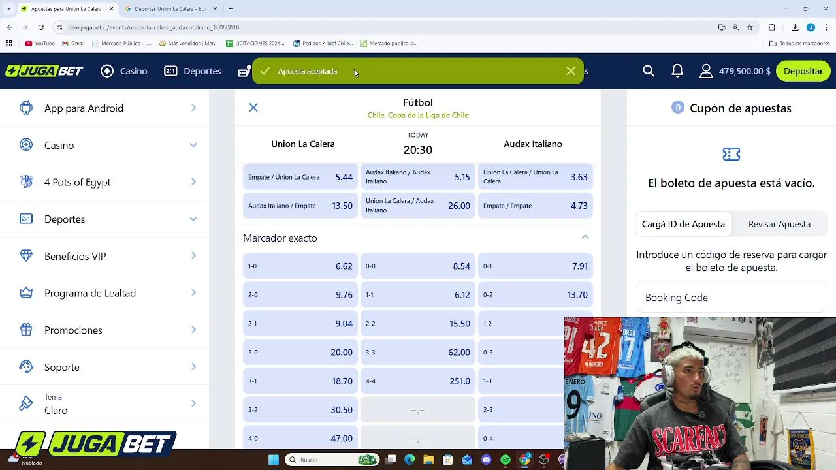
Task: Open the Gmail bookmark
Action: tap(73, 43)
